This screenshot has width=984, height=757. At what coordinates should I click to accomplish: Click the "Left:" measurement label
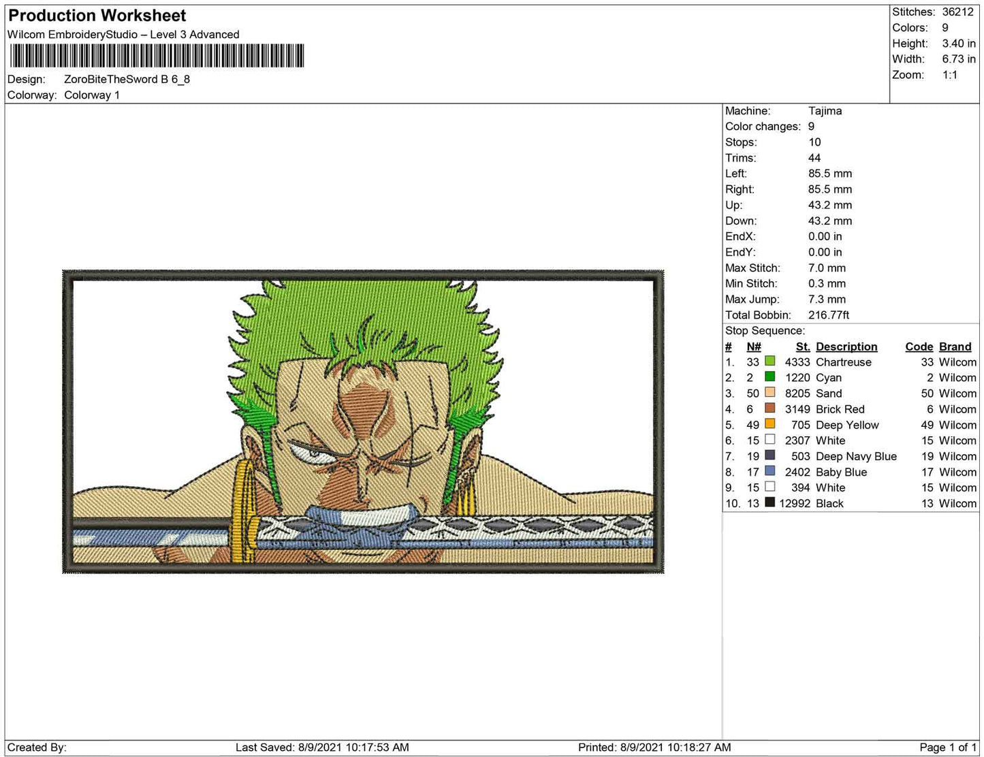[x=736, y=174]
